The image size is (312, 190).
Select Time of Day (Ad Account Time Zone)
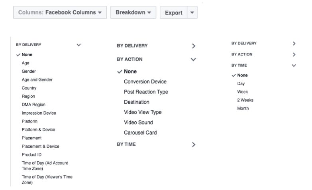(x=45, y=166)
